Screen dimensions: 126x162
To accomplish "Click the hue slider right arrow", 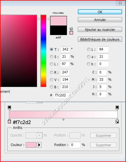I will click(48, 19).
